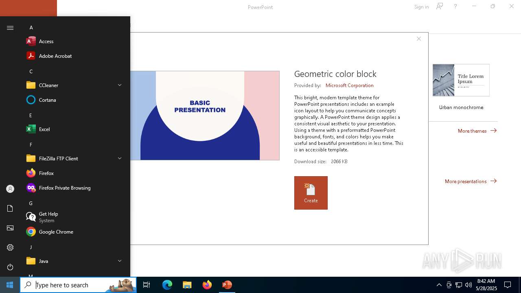Click the feedback icon beside Sign in
Viewport: 521px width, 293px height.
440,7
